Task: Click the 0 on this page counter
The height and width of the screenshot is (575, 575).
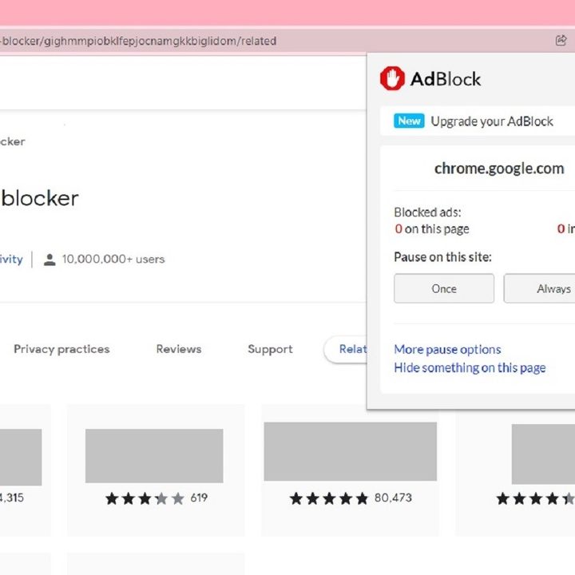Action: [431, 229]
